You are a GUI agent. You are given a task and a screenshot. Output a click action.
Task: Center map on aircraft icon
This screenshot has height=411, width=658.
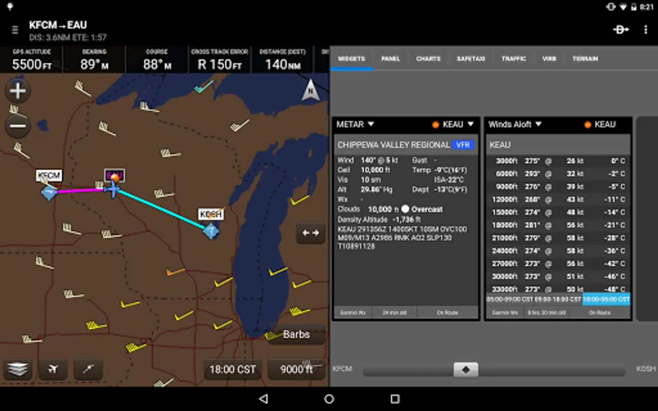(x=53, y=369)
